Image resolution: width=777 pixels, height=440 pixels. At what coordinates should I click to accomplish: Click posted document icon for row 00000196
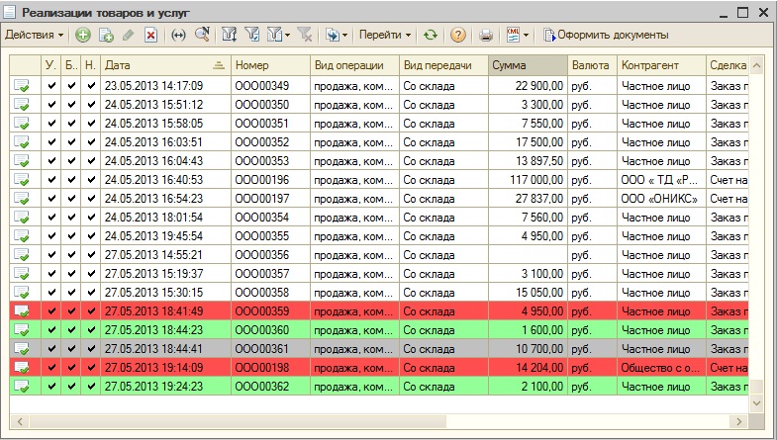(x=22, y=180)
